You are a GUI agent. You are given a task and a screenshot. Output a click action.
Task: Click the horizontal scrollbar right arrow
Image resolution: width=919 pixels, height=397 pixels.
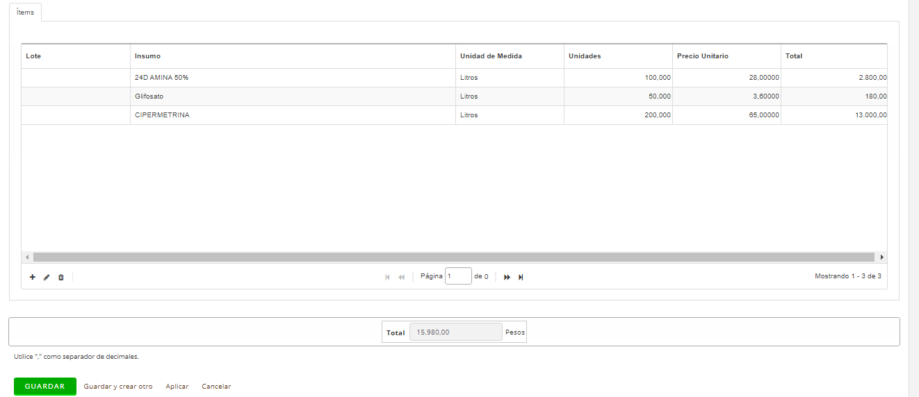tap(881, 257)
